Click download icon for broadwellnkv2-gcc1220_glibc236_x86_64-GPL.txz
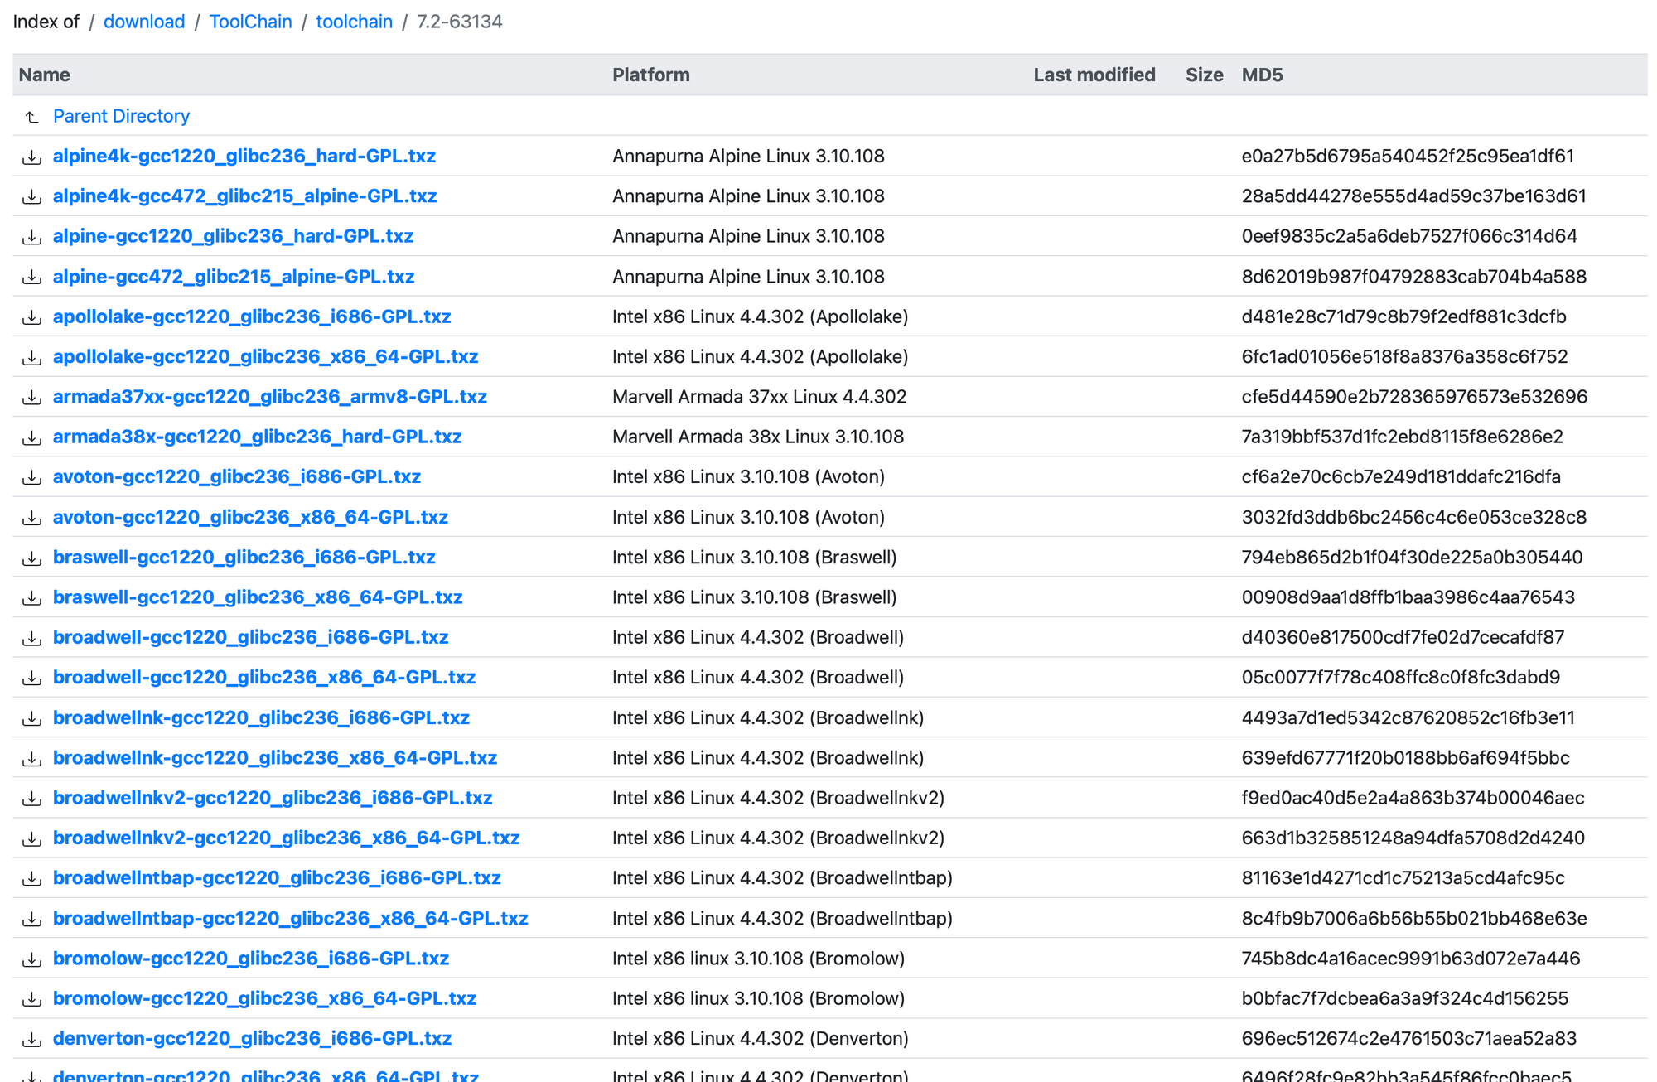Image resolution: width=1657 pixels, height=1082 pixels. click(31, 838)
